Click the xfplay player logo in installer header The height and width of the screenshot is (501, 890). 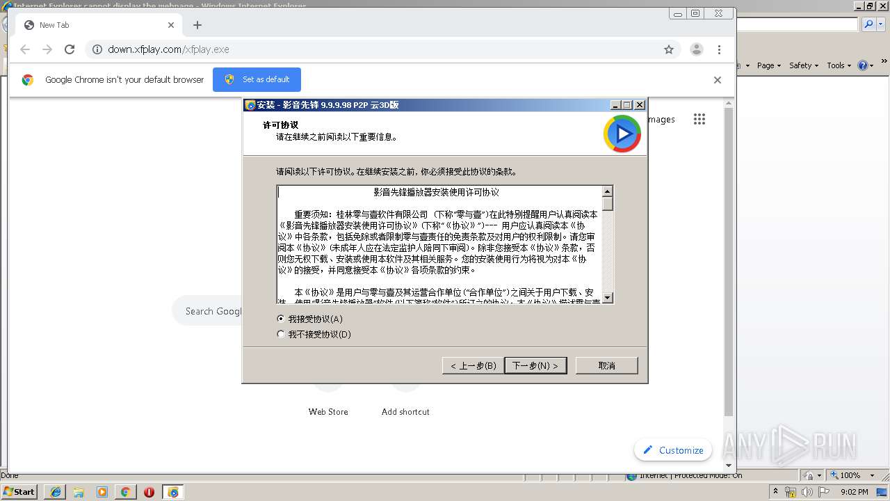pos(622,134)
